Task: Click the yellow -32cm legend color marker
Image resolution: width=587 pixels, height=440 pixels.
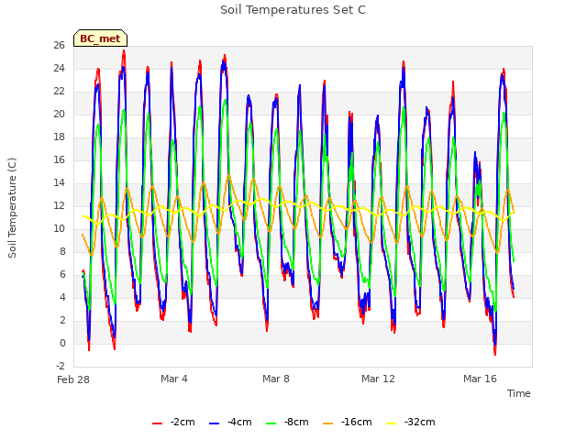Action: click(x=392, y=423)
